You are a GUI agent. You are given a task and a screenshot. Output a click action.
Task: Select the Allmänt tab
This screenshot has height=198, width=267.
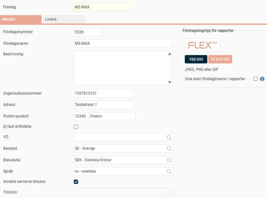click(x=20, y=19)
